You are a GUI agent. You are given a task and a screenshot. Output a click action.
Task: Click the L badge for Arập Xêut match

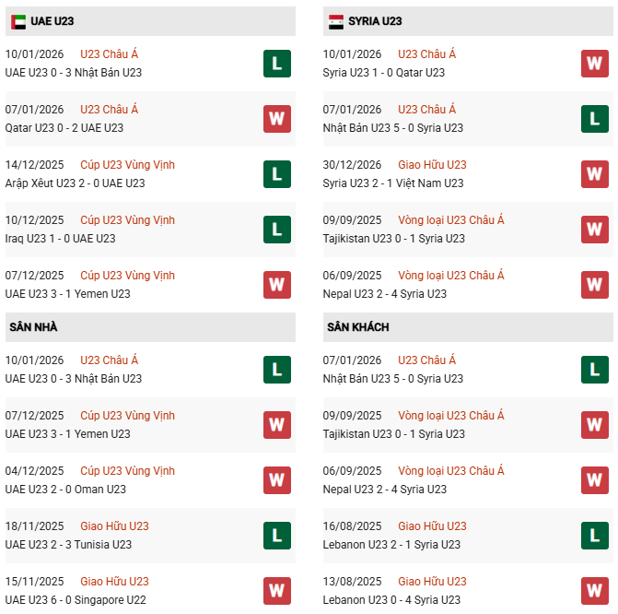(x=276, y=174)
